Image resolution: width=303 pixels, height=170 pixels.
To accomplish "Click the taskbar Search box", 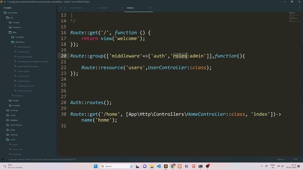I will point(117,166).
